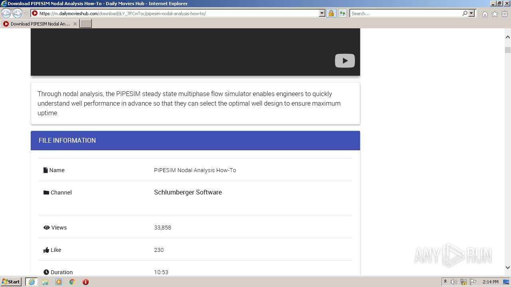The width and height of the screenshot is (511, 287).
Task: Launch Chrome from the taskbar
Action: tap(72, 282)
